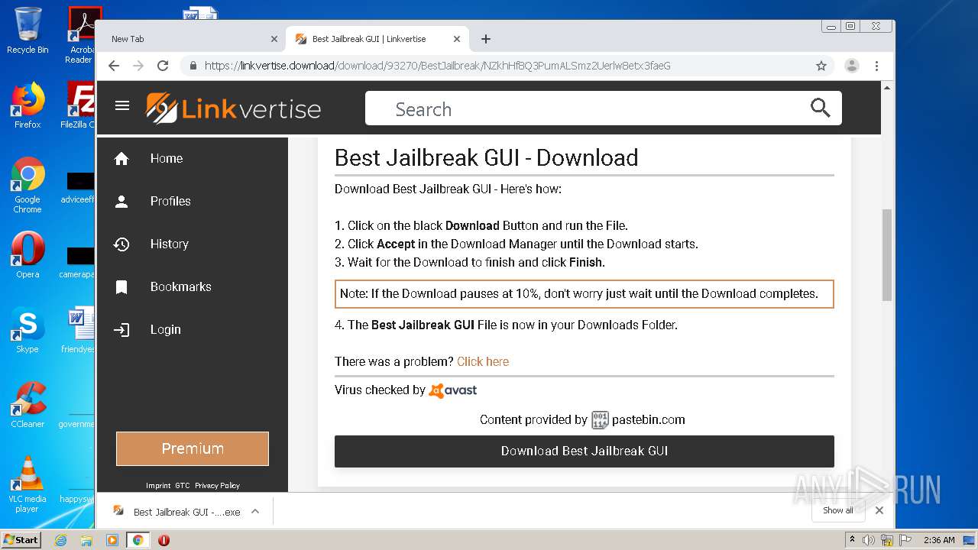The width and height of the screenshot is (978, 550).
Task: Click the volume tray icon
Action: coord(869,540)
